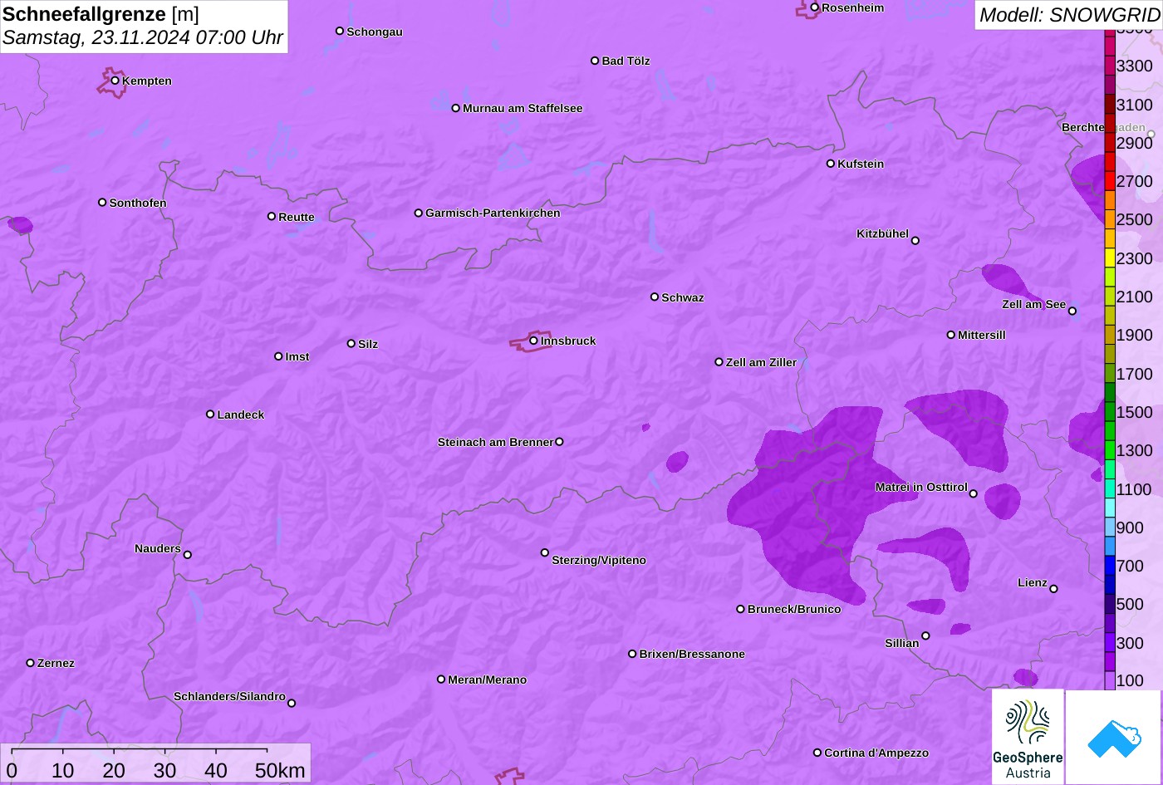Click the Mittersill location dot

pos(951,335)
